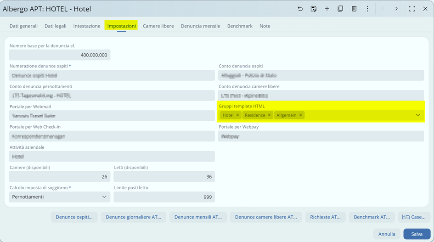The image size is (434, 242).
Task: Select the Benchmark tab
Action: click(x=240, y=26)
